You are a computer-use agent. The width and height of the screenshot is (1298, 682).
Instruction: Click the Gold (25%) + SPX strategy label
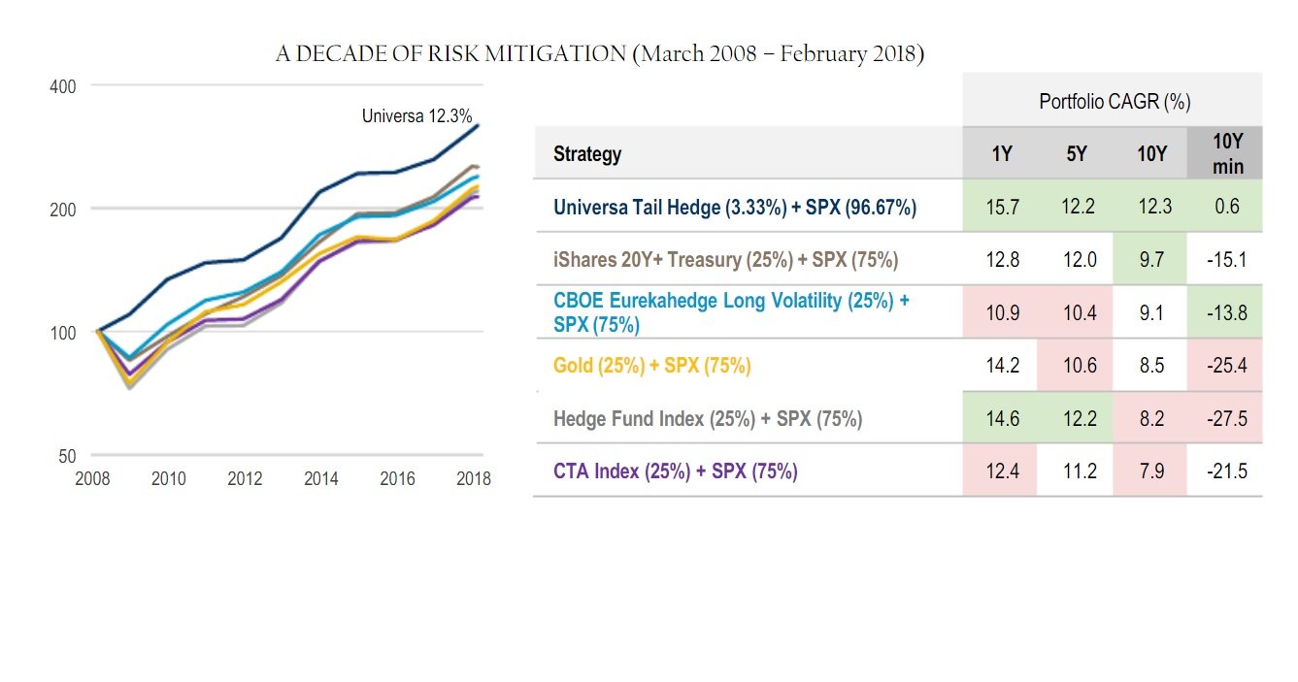click(x=651, y=366)
